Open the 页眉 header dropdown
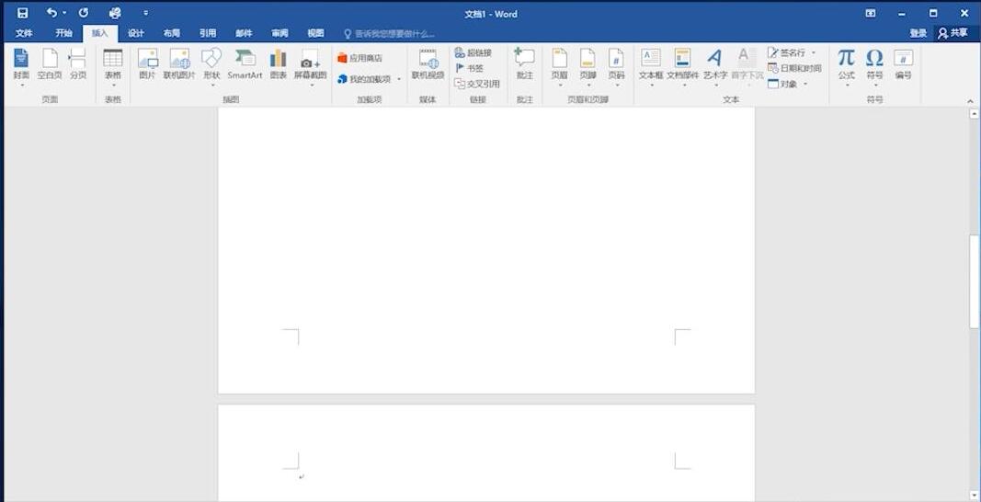981x502 pixels. 559,67
